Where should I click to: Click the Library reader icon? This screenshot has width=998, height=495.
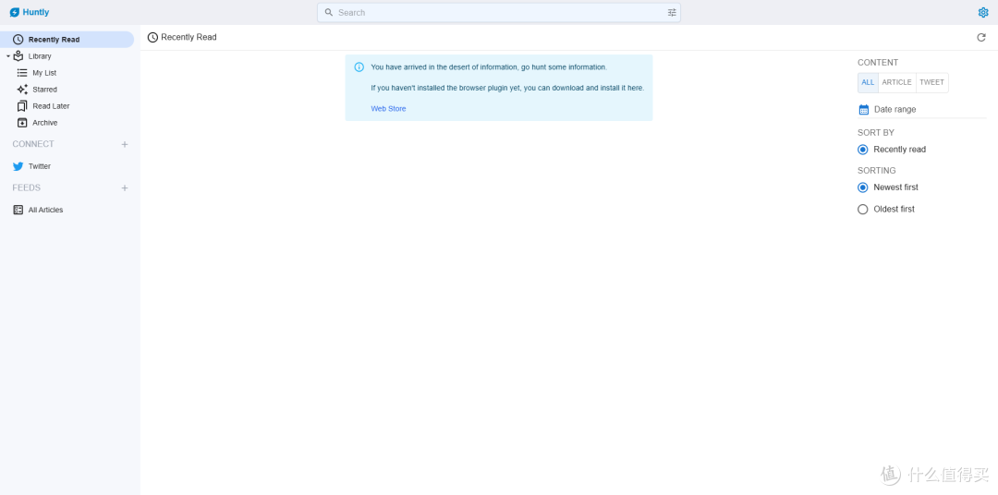coord(18,56)
